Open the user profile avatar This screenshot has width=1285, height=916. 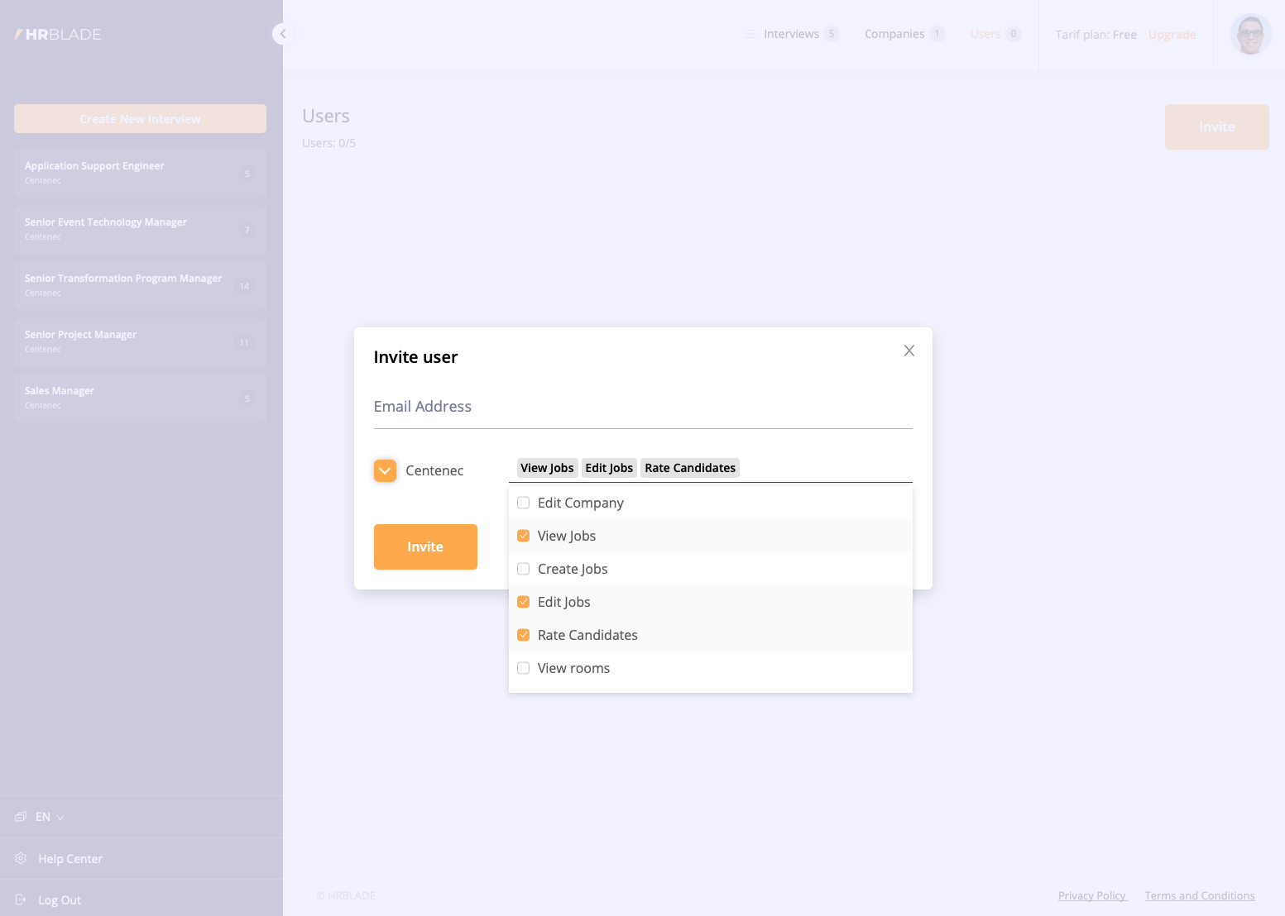click(1249, 35)
